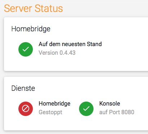This screenshot has width=148, height=134.
Task: Click the Version 0.4.43 text
Action: 57,53
